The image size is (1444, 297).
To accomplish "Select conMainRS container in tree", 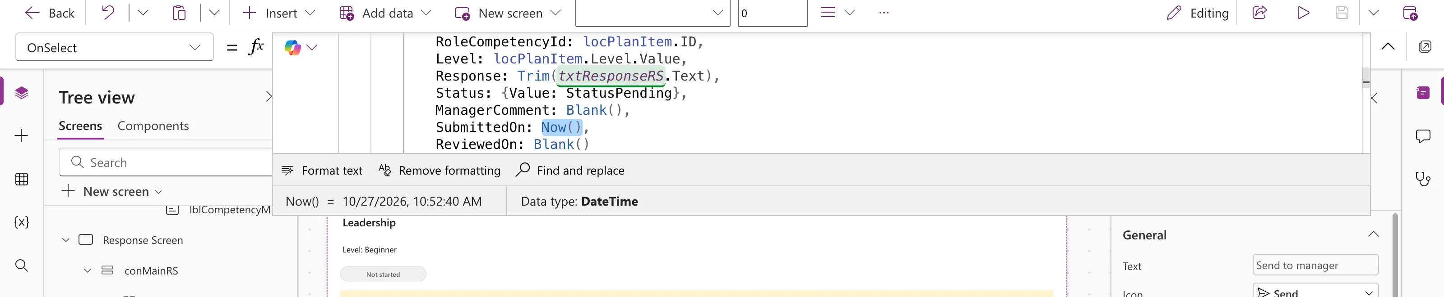I will click(x=151, y=271).
